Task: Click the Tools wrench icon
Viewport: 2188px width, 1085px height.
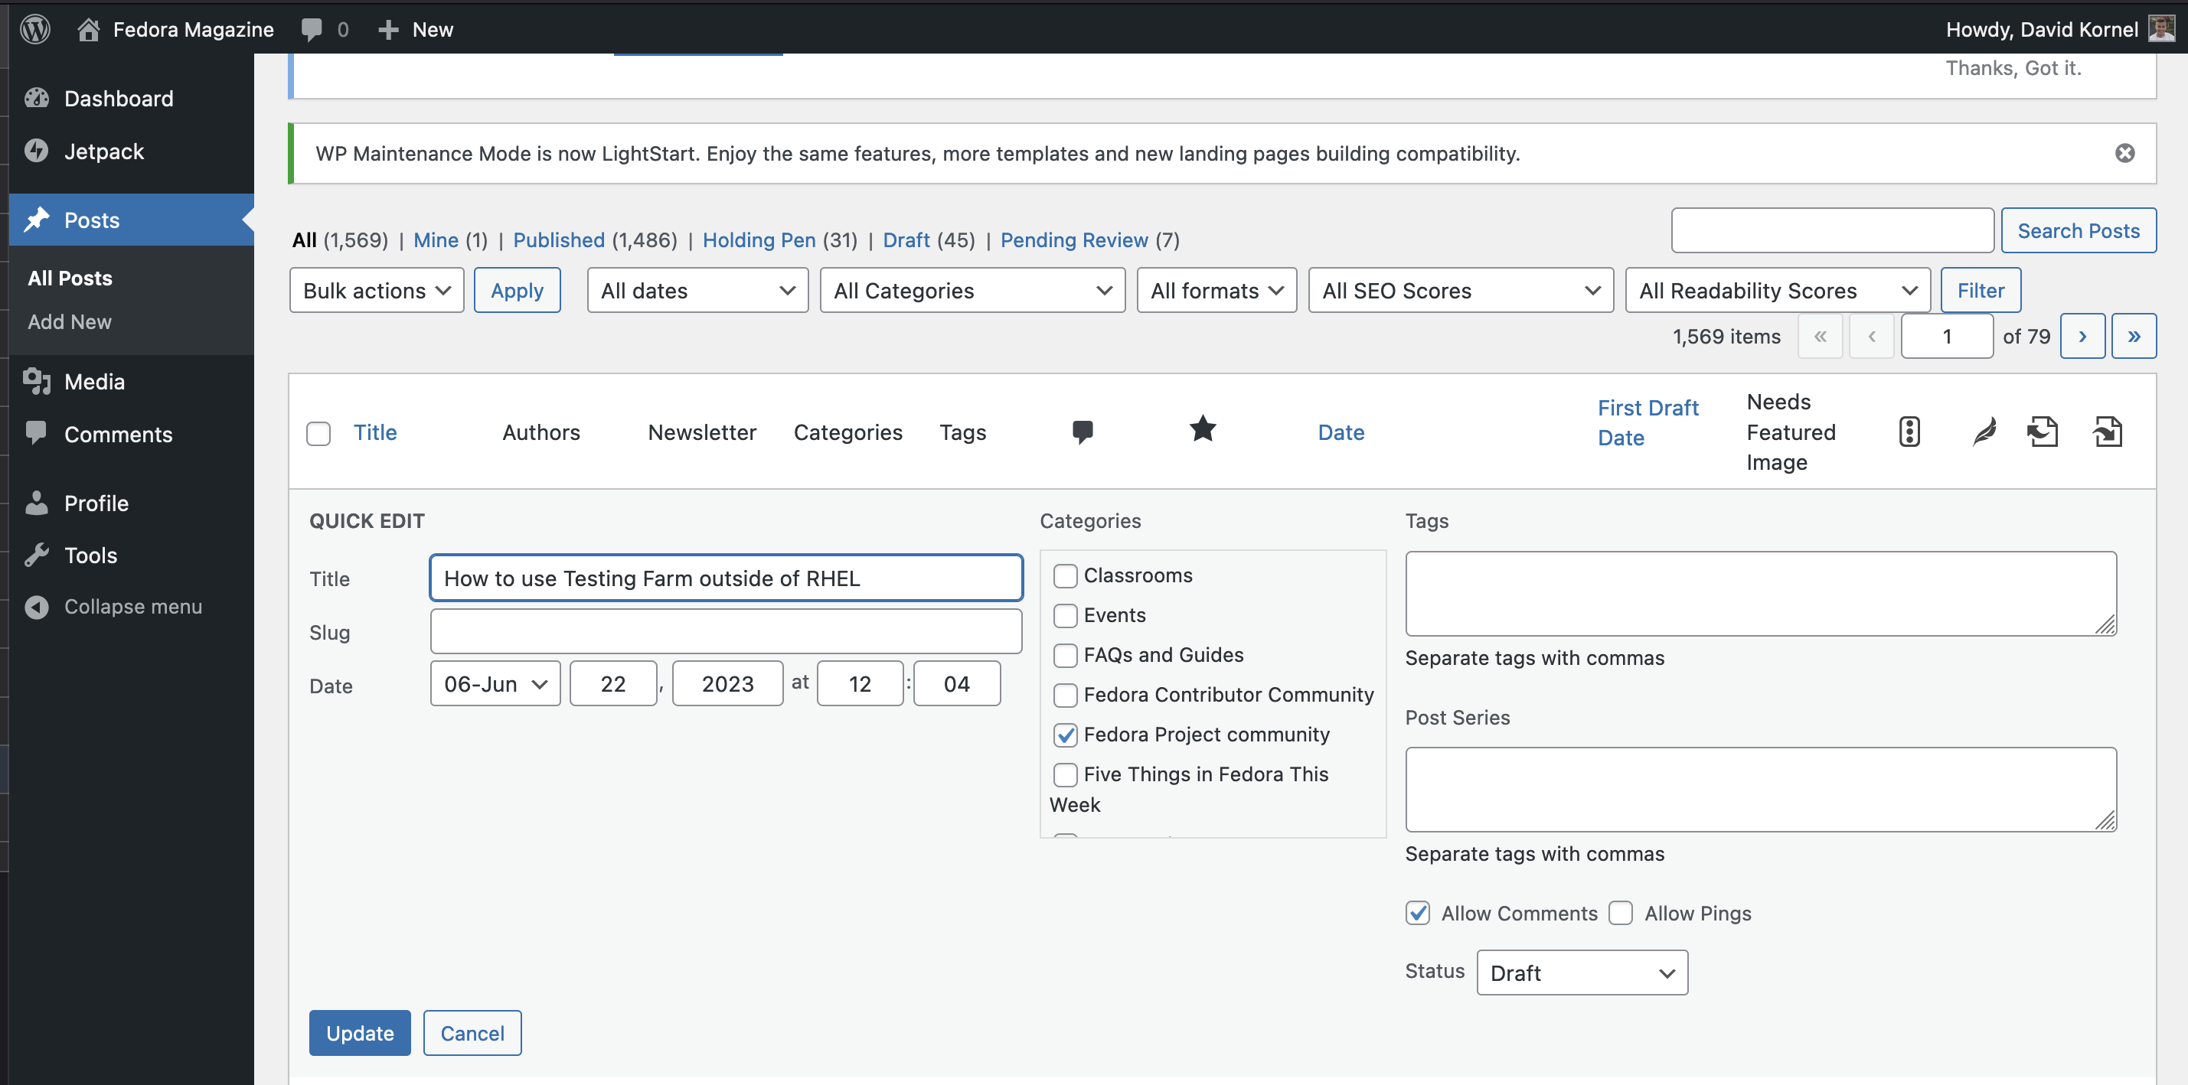Action: (37, 556)
